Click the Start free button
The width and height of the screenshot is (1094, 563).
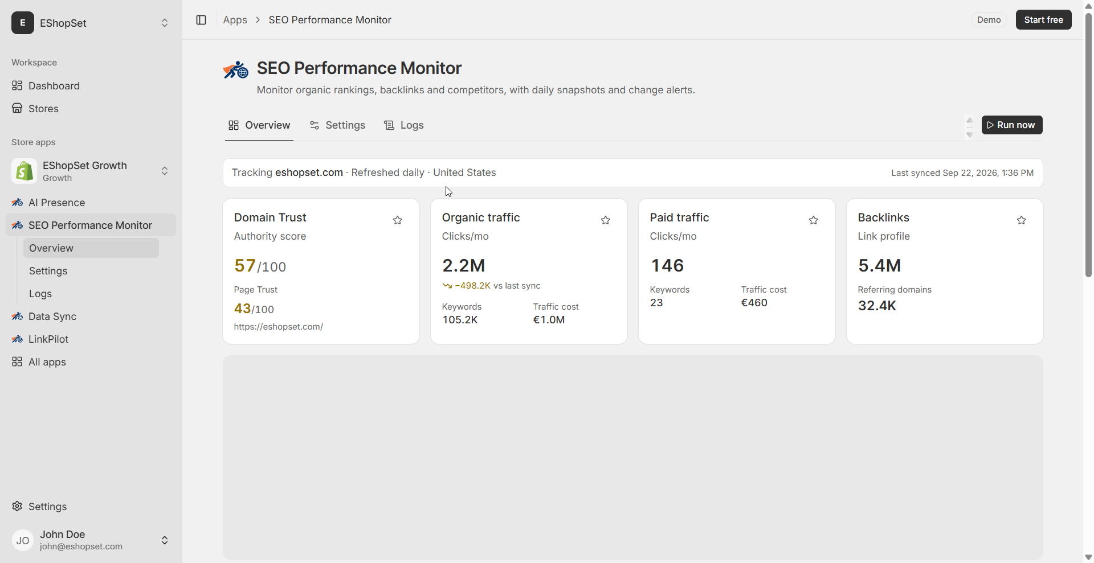(x=1043, y=20)
